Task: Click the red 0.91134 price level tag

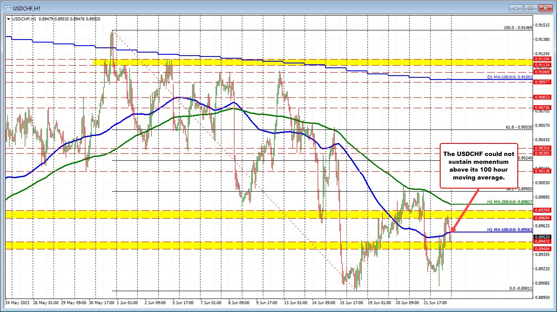Action: [x=542, y=65]
